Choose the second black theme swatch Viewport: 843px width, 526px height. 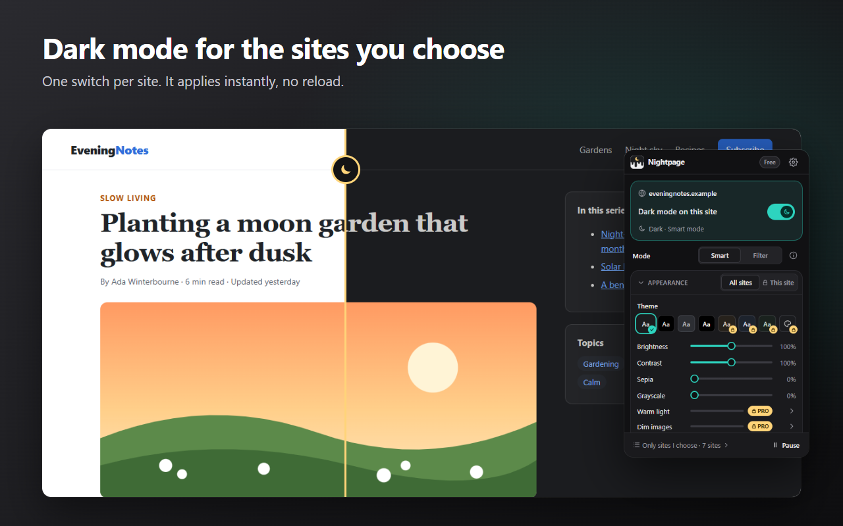click(666, 323)
